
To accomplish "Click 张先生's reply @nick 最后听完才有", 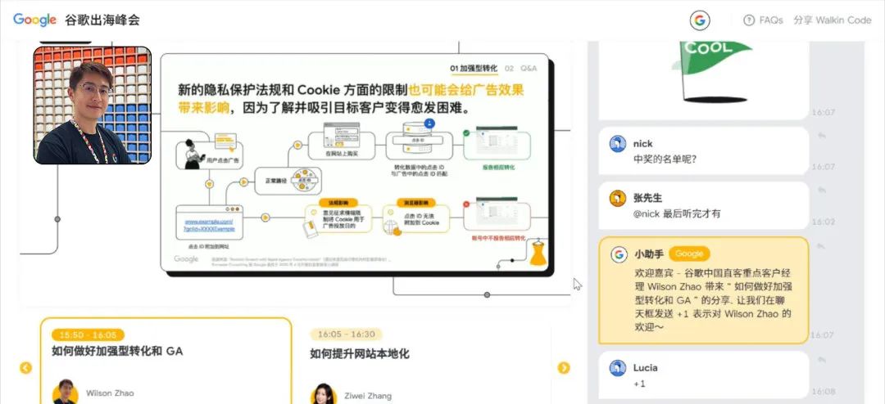I will (x=677, y=214).
